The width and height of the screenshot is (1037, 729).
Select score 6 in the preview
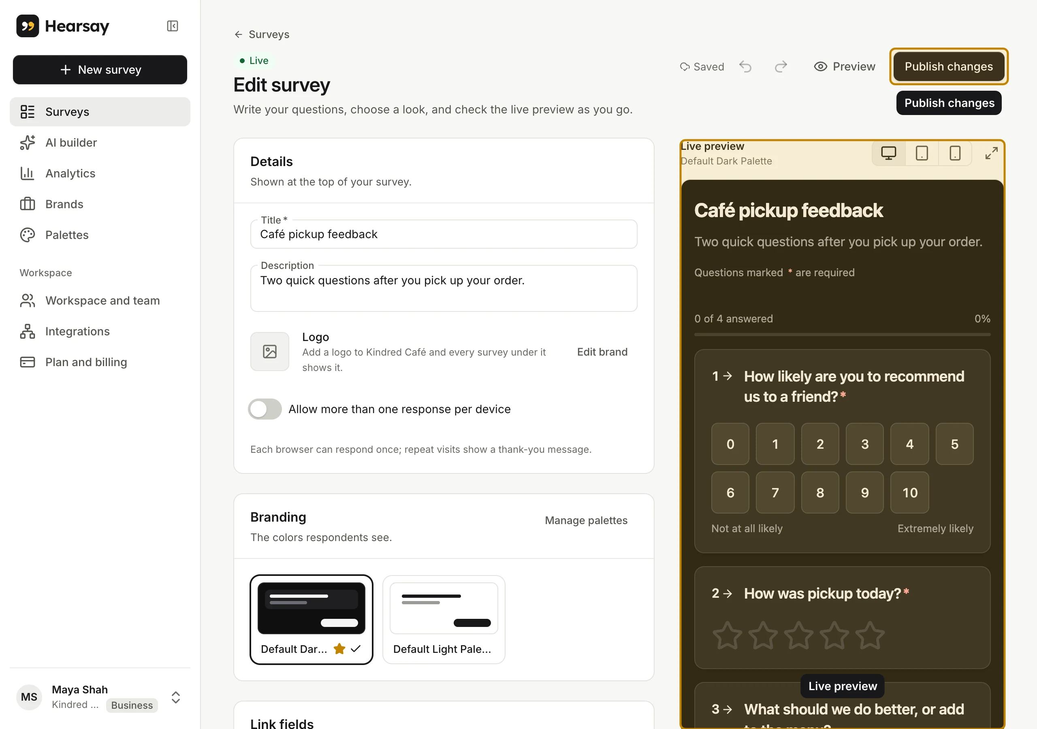(x=730, y=492)
